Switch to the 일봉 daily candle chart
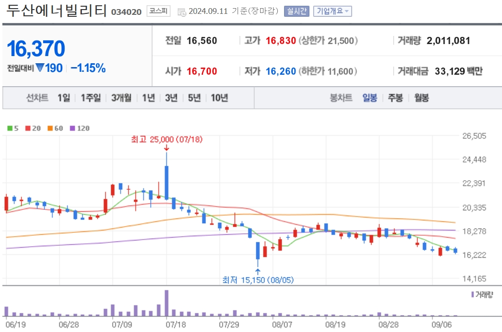502x332 pixels. tap(370, 98)
